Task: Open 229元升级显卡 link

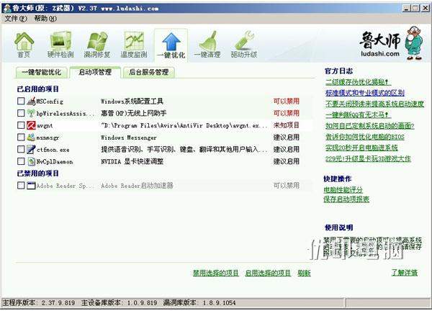Action: point(368,158)
